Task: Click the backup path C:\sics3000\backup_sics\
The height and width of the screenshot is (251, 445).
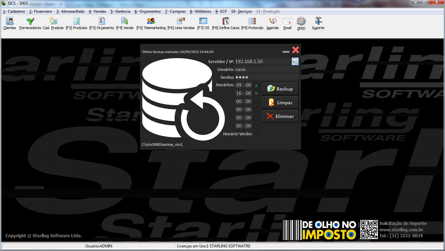Action: point(162,144)
